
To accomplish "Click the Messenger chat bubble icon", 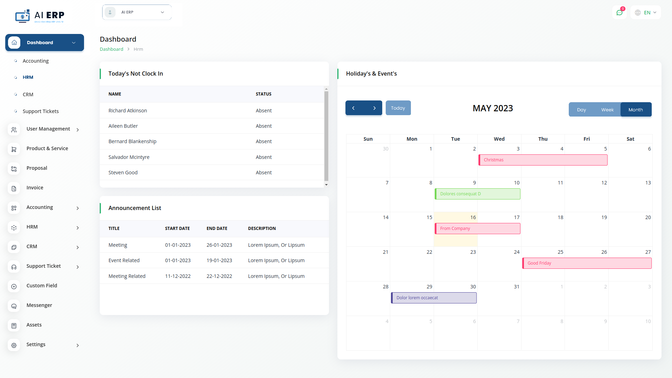I will click(x=14, y=306).
